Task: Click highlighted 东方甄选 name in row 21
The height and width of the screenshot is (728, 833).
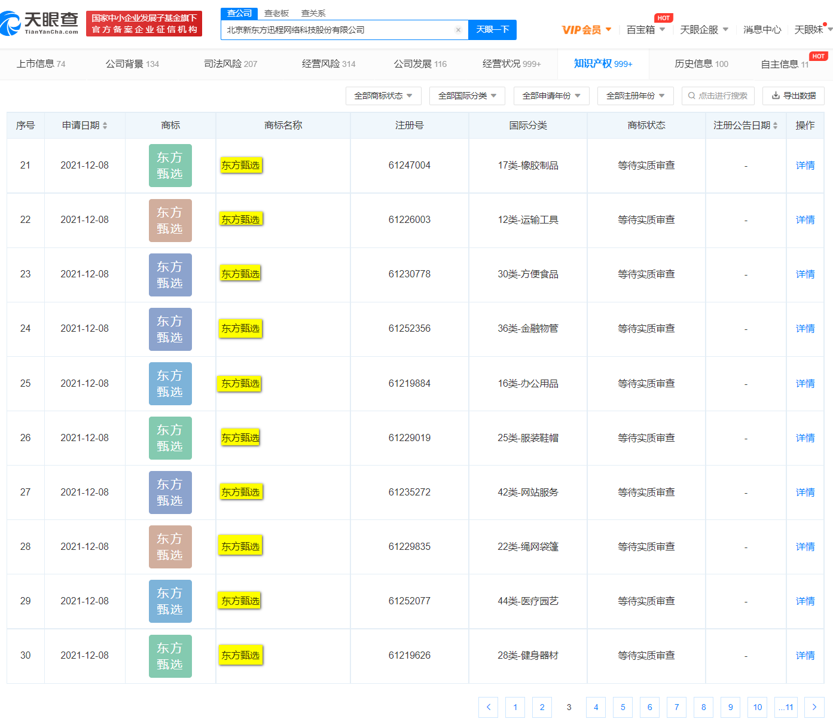Action: pos(241,166)
